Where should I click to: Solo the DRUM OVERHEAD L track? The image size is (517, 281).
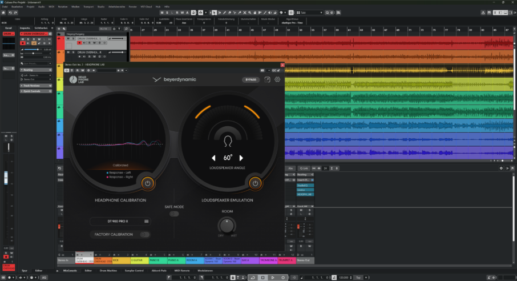pos(73,39)
